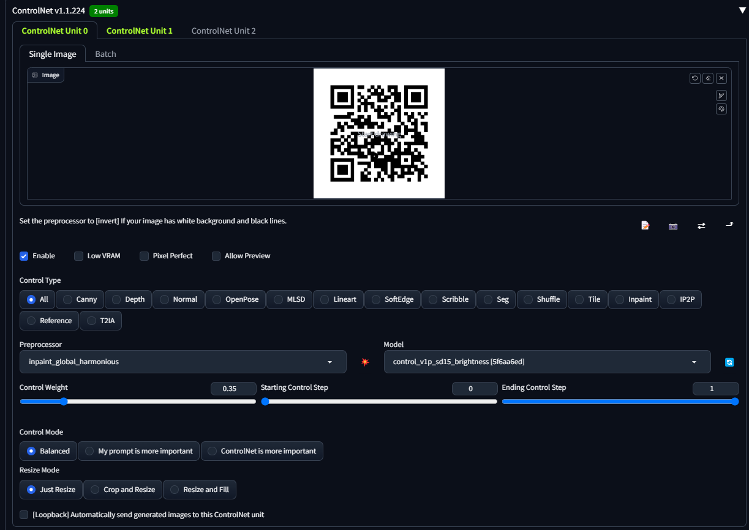
Task: Mirror the webcam image
Action: (x=701, y=225)
